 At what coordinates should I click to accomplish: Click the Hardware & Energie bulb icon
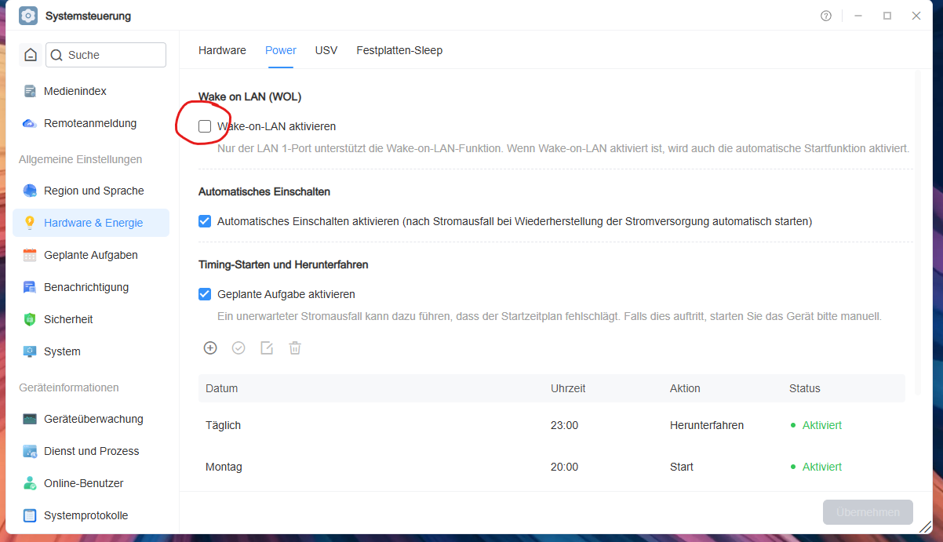(x=30, y=223)
